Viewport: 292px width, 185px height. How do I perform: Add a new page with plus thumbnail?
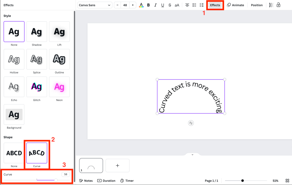coord(117,165)
